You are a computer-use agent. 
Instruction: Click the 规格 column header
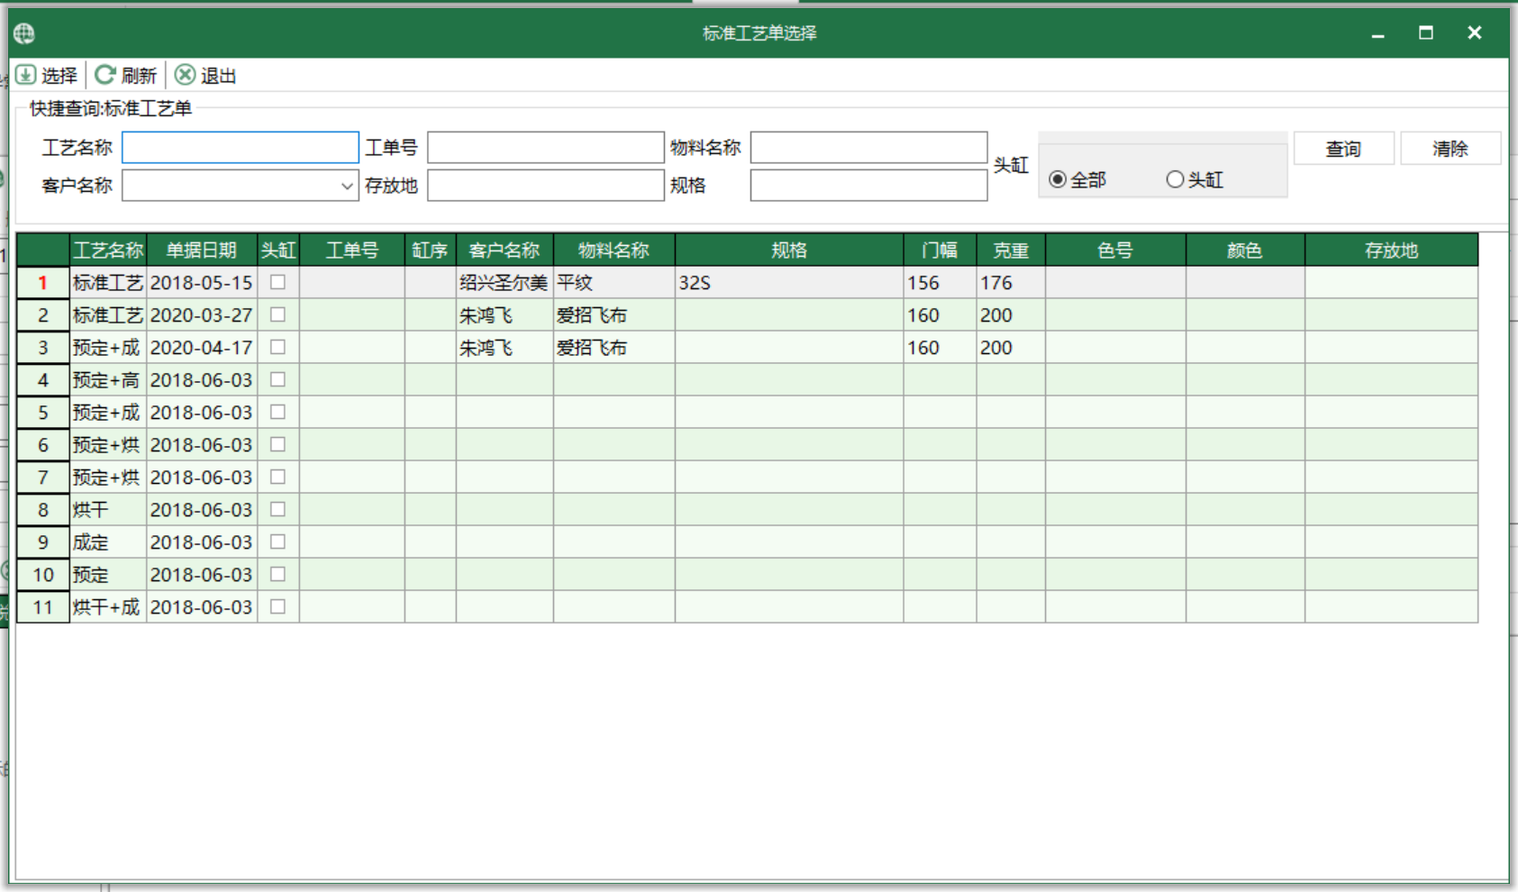tap(789, 250)
